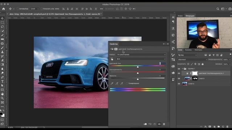Select the Lasso tool
Viewport: 232px width, 130px height.
pos(3,27)
